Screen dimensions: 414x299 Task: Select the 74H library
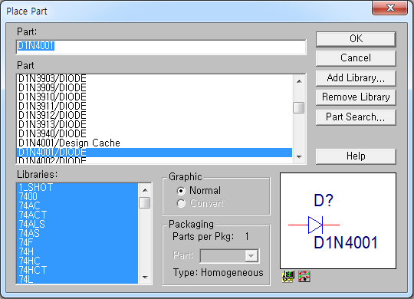(77, 251)
